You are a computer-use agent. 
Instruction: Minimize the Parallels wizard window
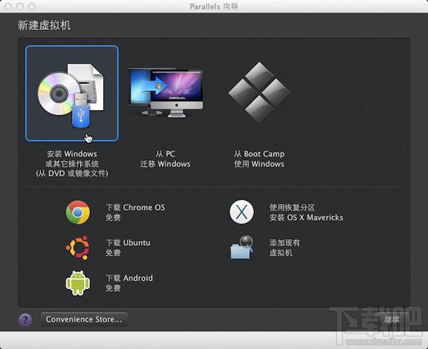20,6
